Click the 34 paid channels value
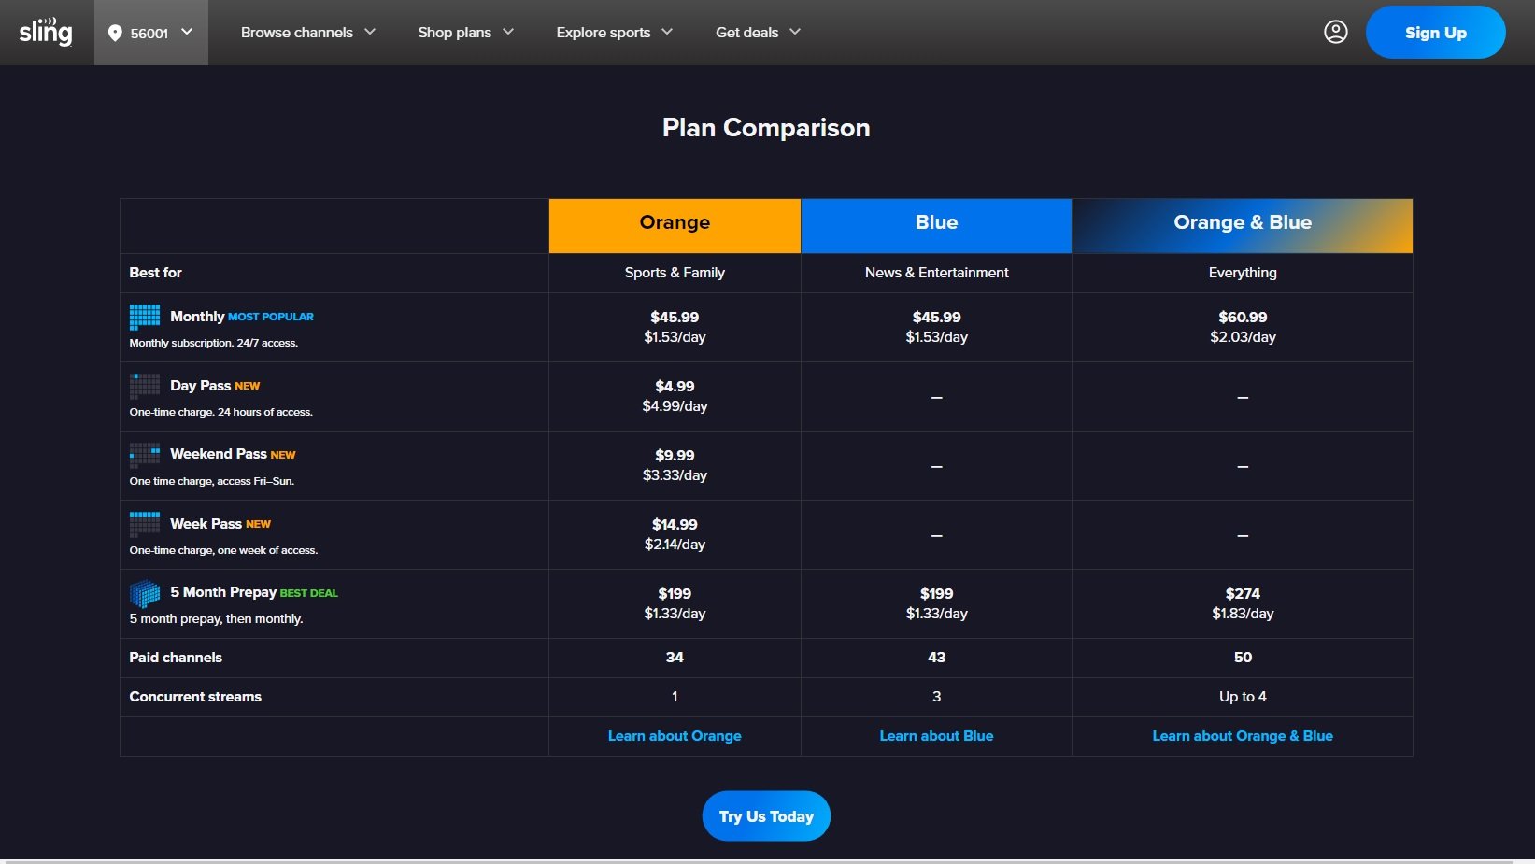This screenshot has width=1535, height=864. pos(675,658)
